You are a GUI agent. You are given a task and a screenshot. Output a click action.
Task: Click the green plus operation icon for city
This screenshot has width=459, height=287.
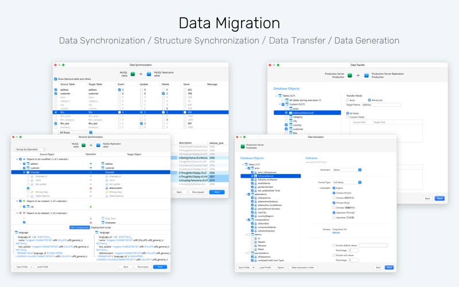[x=91, y=207]
